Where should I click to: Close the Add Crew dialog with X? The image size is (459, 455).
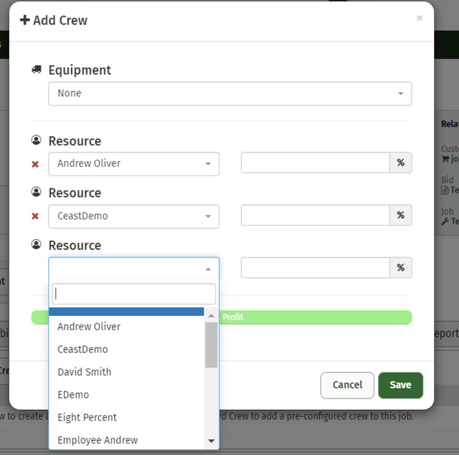(x=419, y=18)
